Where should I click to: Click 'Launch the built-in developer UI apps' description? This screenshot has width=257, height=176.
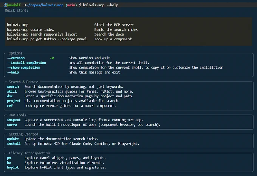tap(93, 125)
